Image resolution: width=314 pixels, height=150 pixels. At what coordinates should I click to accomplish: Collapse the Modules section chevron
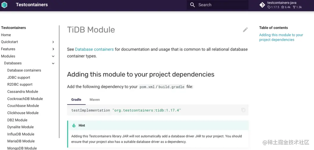(53, 56)
